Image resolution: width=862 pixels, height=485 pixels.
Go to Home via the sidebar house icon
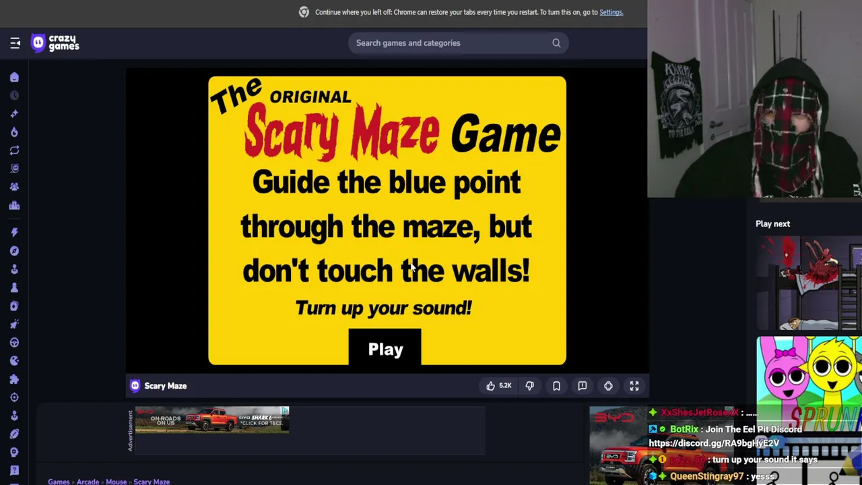(x=14, y=77)
